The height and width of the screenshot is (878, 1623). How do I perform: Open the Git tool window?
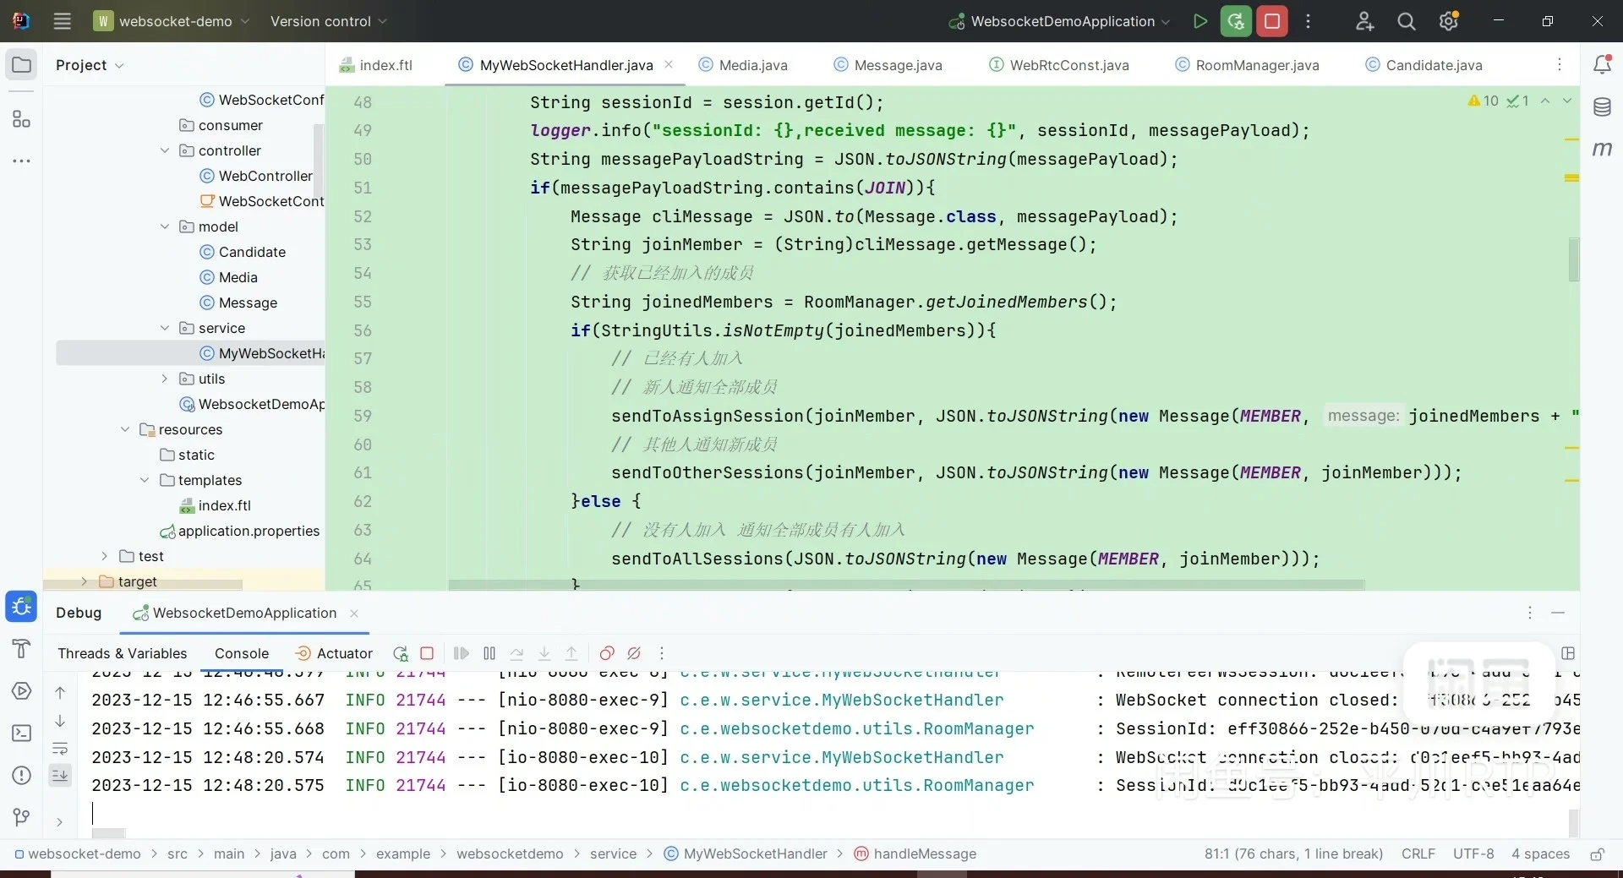[21, 817]
